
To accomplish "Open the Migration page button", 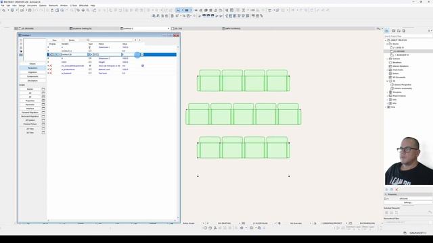I will (x=32, y=72).
